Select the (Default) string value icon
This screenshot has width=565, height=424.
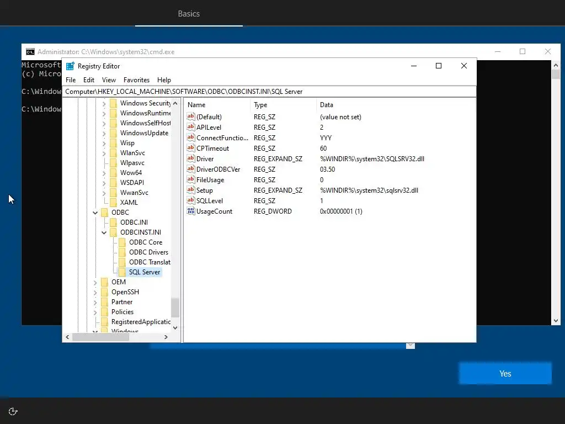tap(190, 116)
